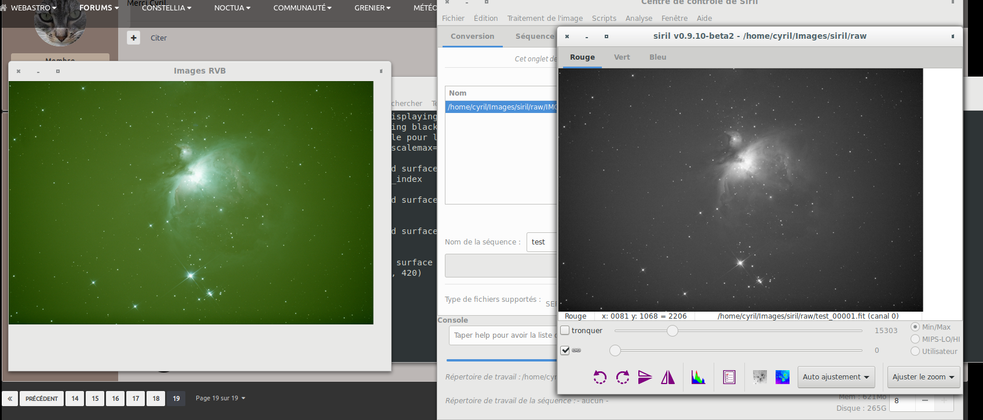Image resolution: width=983 pixels, height=420 pixels.
Task: Click the test_00001.fit file path in status bar
Action: pyautogui.click(x=808, y=316)
